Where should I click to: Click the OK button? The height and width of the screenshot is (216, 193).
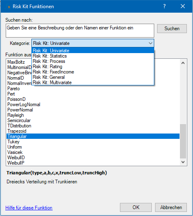(136, 207)
